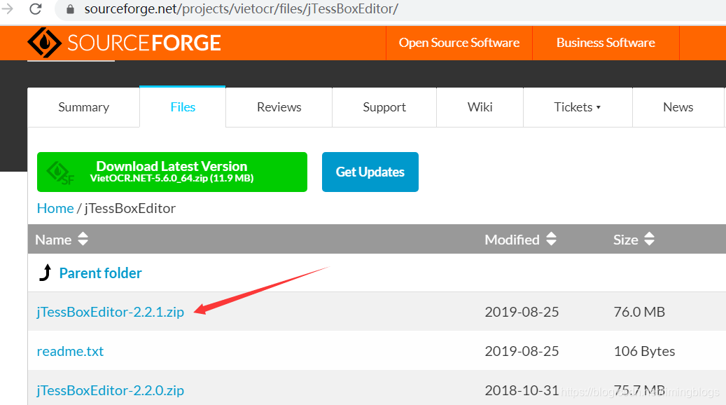Click the Parent folder up-arrow icon
This screenshot has width=726, height=405.
(x=46, y=273)
